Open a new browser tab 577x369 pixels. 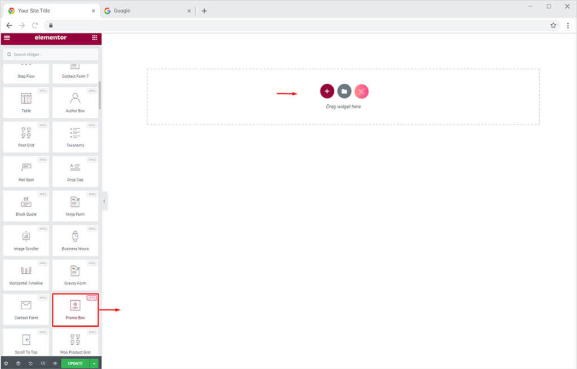[x=204, y=11]
